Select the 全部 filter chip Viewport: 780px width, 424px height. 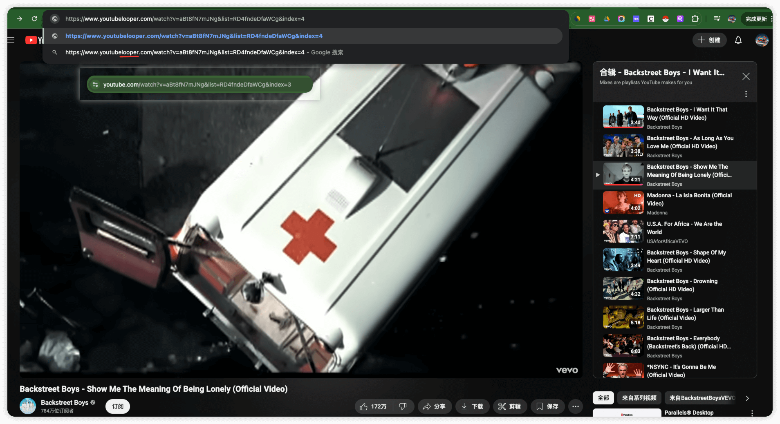603,398
